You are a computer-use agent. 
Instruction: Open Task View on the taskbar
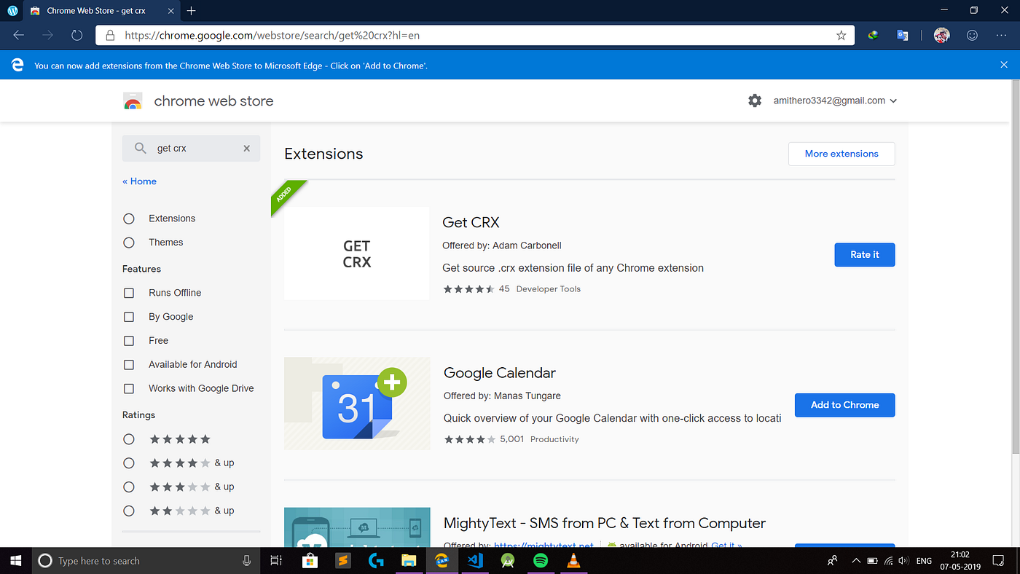(x=276, y=560)
